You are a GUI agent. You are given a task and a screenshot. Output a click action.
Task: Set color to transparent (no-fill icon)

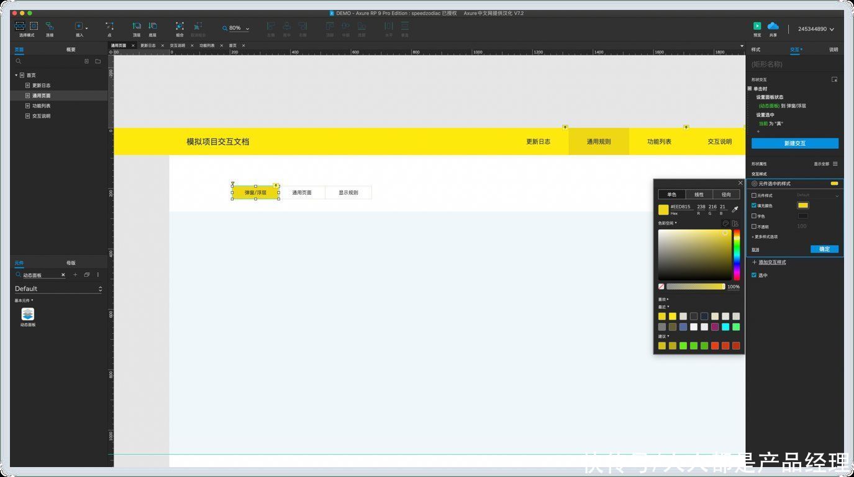pyautogui.click(x=661, y=287)
